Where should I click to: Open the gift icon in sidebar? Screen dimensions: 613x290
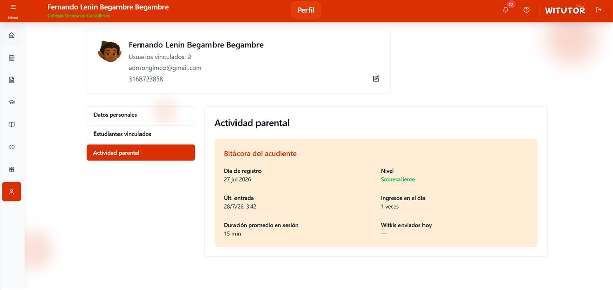[x=12, y=169]
